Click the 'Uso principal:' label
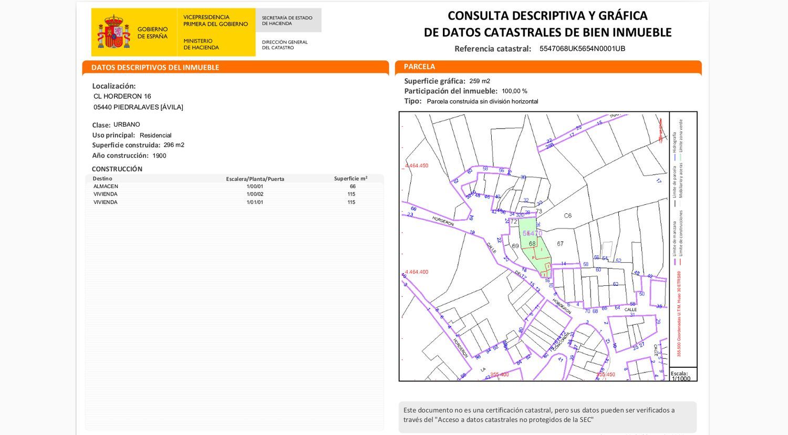This screenshot has height=435, width=788. 113,135
